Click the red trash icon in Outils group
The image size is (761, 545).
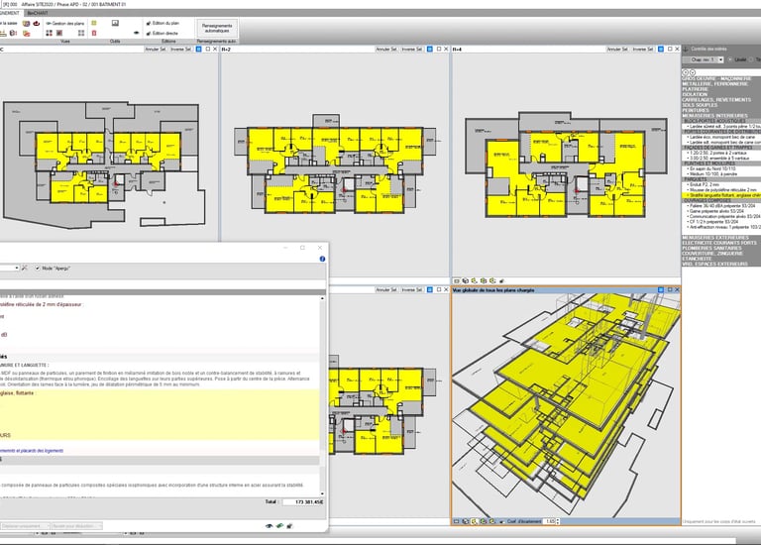(x=94, y=33)
